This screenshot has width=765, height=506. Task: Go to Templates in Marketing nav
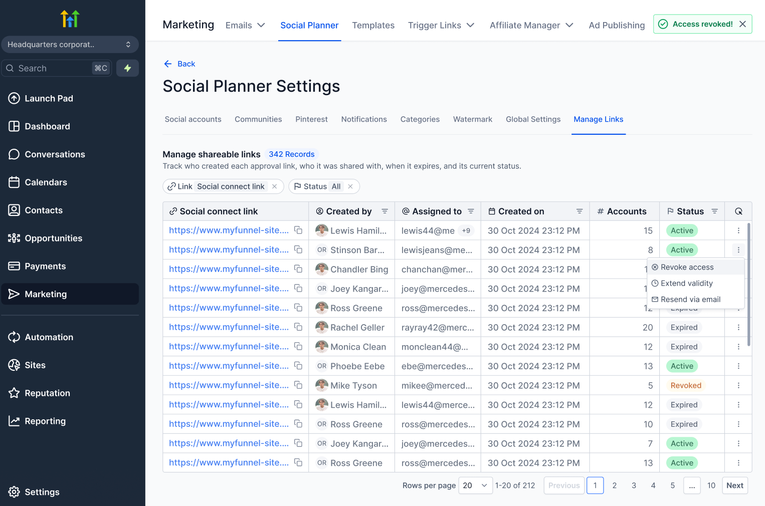pyautogui.click(x=373, y=25)
